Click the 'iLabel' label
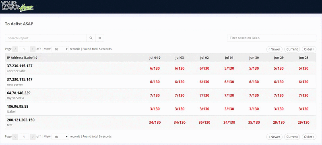 11,111
